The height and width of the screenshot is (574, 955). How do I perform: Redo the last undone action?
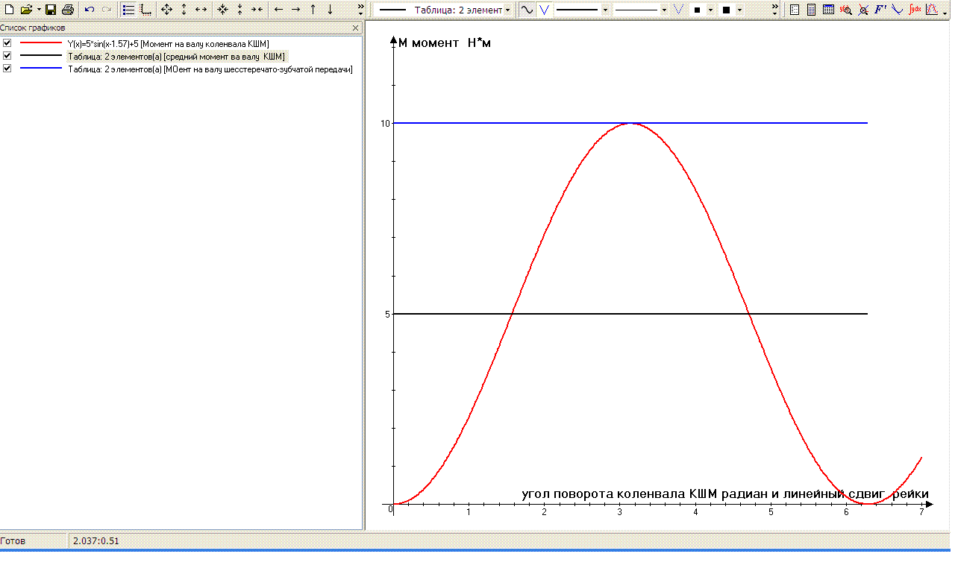[107, 10]
